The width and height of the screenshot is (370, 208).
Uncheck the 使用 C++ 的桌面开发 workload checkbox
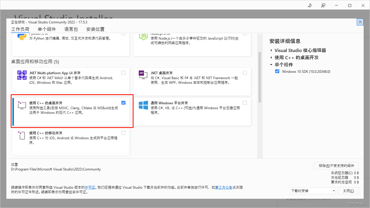coord(123,103)
